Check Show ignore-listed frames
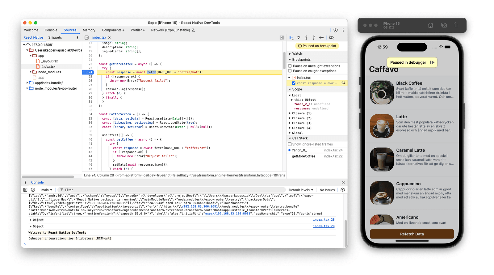 290,144
